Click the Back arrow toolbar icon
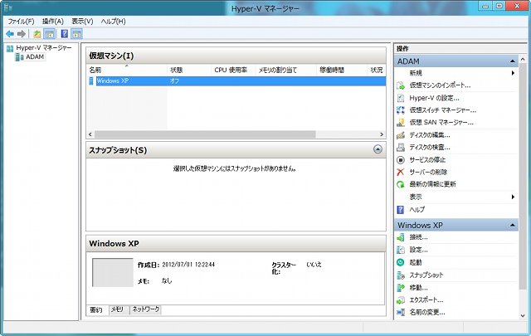Image resolution: width=531 pixels, height=336 pixels. click(10, 34)
